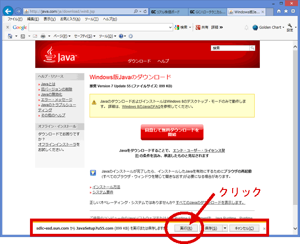Click the command bar gear icon
The width and height of the screenshot is (300, 244).
click(131, 36)
